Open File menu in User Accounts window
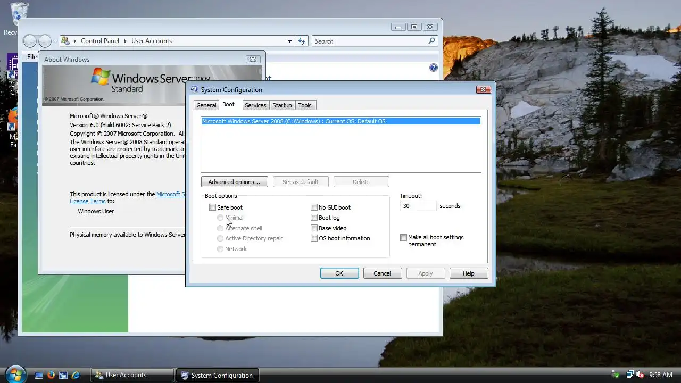This screenshot has height=383, width=681. pos(32,57)
